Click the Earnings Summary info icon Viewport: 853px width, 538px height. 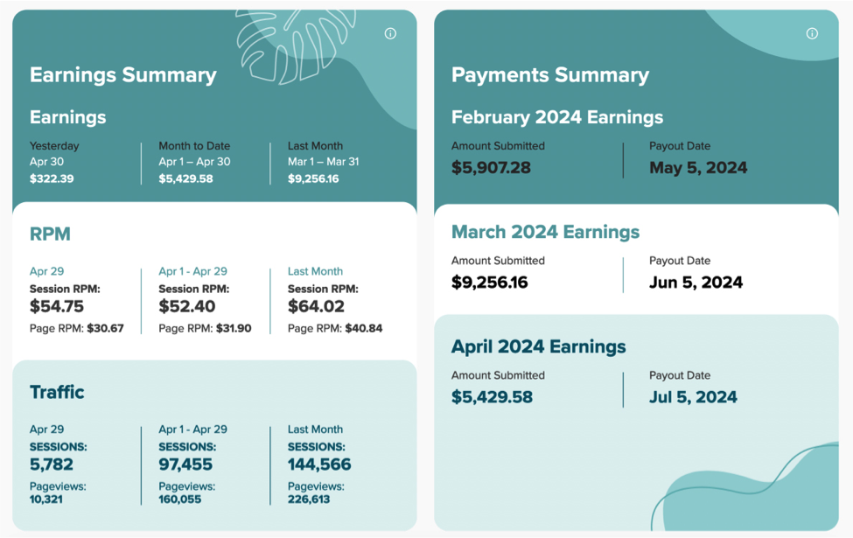(x=390, y=33)
